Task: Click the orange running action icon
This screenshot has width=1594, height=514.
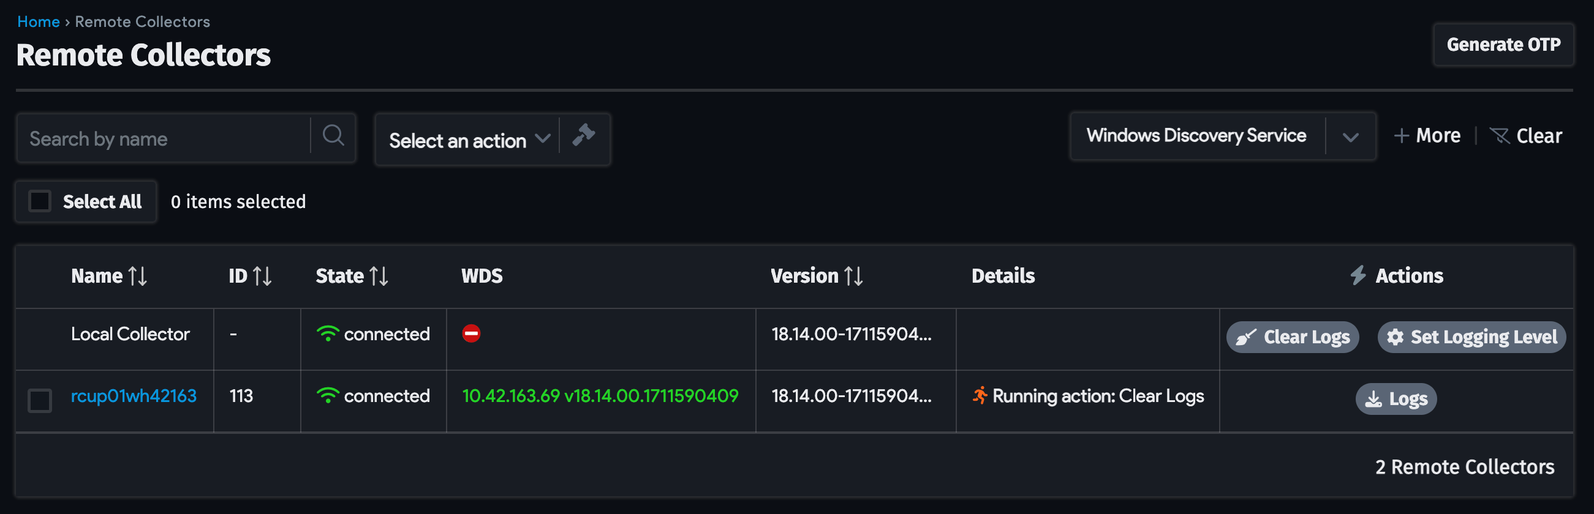Action: [980, 395]
